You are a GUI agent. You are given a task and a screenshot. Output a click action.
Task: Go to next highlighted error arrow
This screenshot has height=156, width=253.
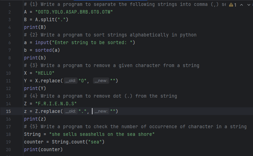click(248, 5)
